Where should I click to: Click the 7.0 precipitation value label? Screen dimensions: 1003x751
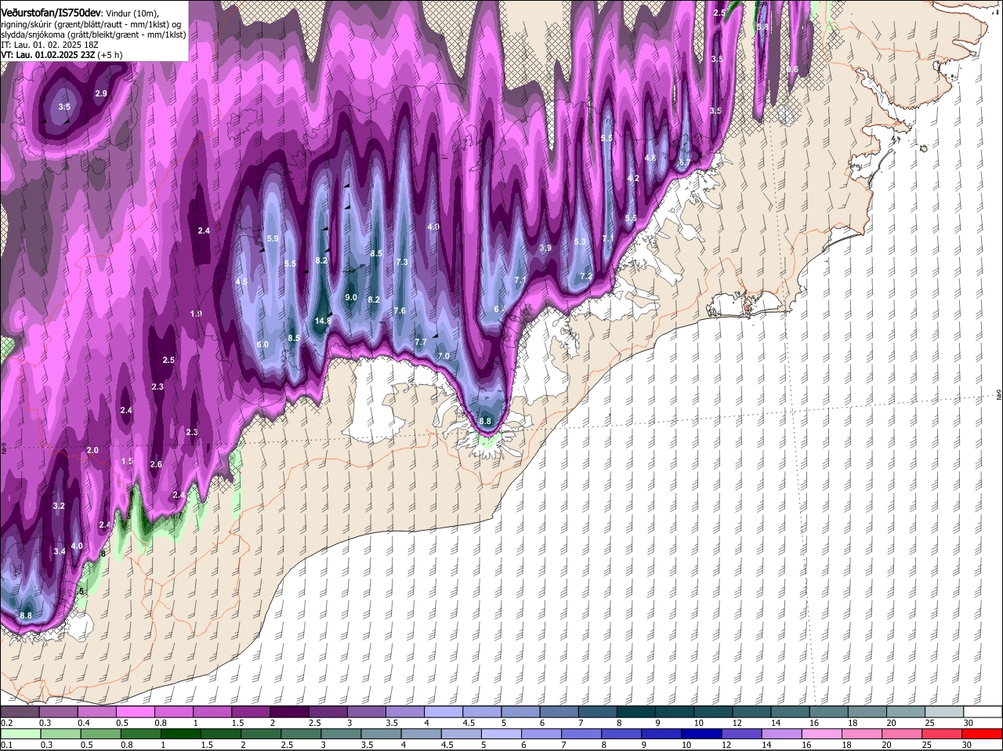pyautogui.click(x=444, y=356)
